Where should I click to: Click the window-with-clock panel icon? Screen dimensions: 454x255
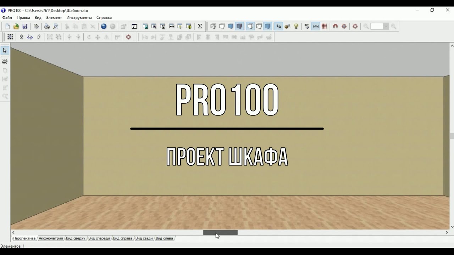click(x=189, y=26)
